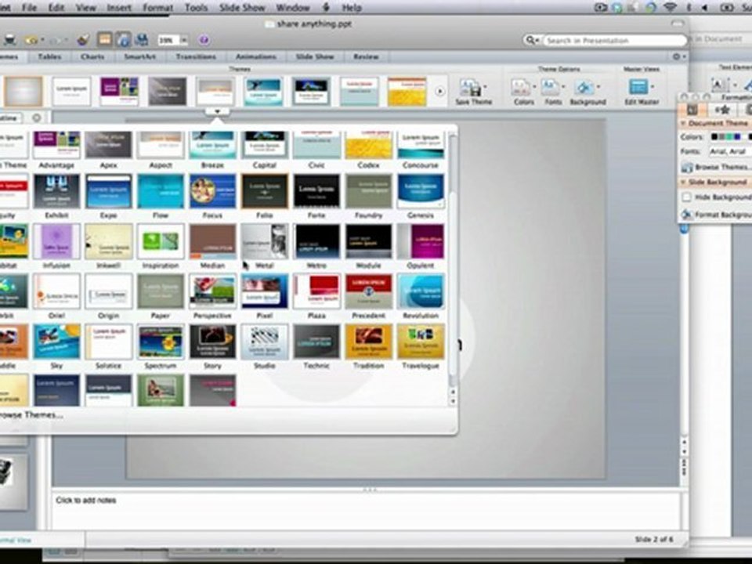The height and width of the screenshot is (564, 752).
Task: Click Browse Themes at gallery bottom
Action: (x=31, y=415)
